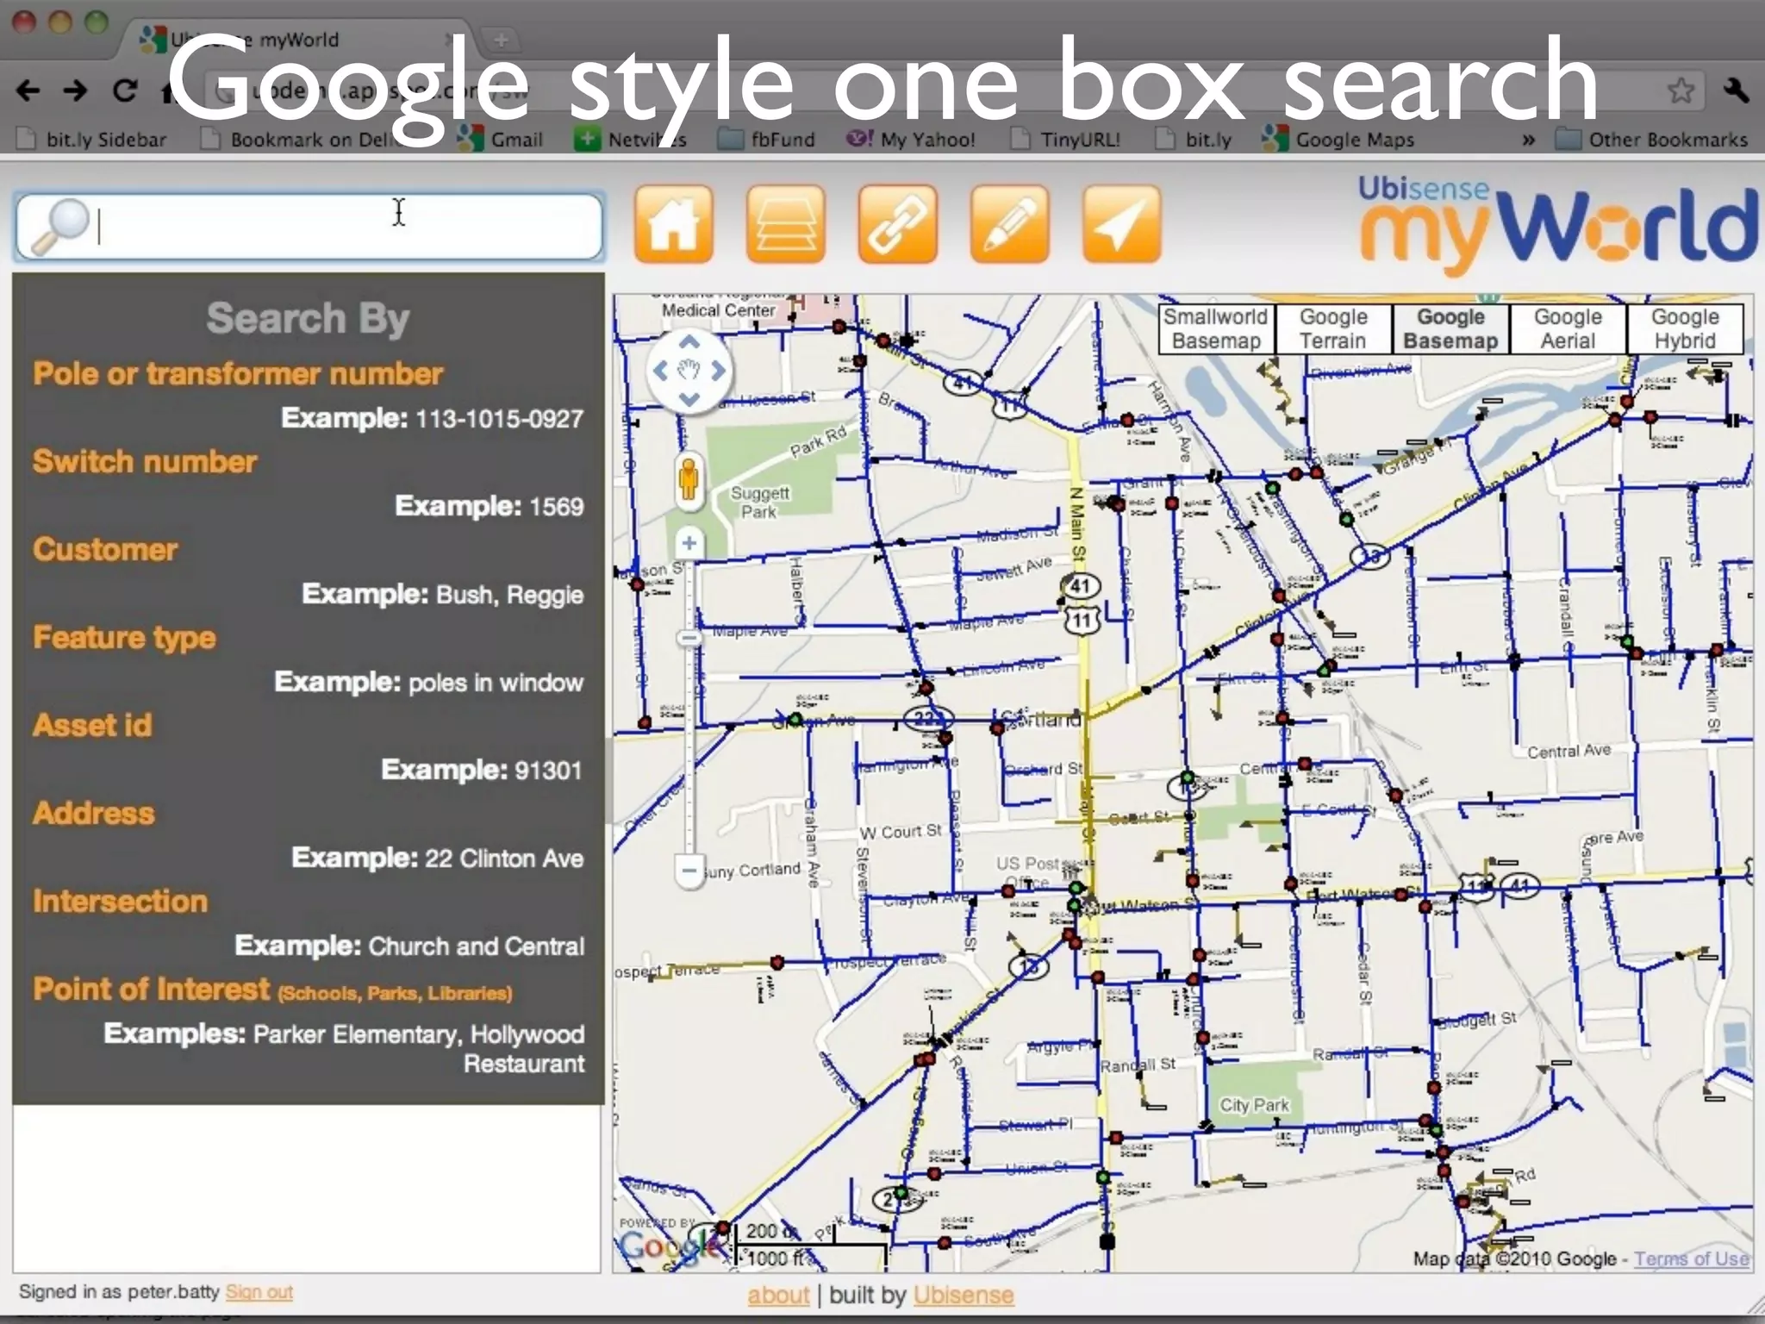This screenshot has height=1324, width=1765.
Task: Click the Locate arrow toolbar icon
Action: click(x=1121, y=224)
